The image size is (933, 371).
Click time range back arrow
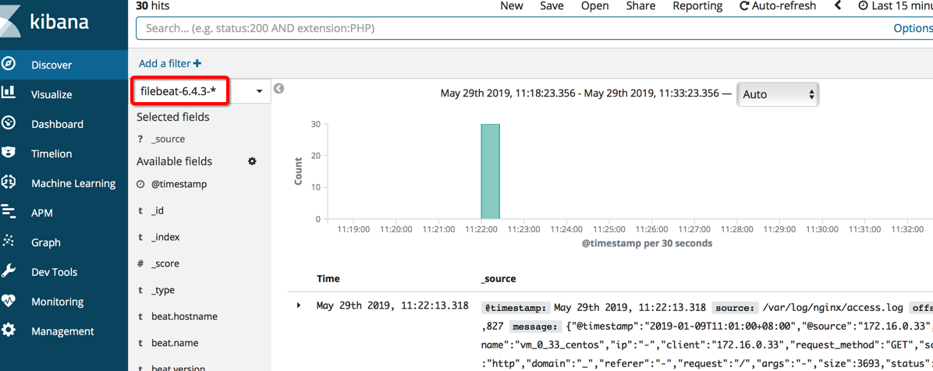coord(839,6)
